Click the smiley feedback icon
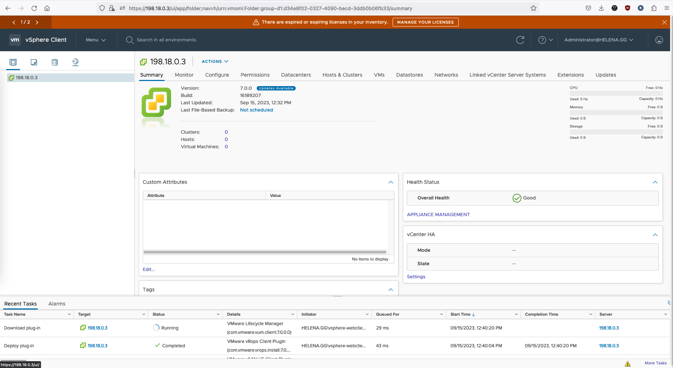This screenshot has height=368, width=673. coord(659,40)
